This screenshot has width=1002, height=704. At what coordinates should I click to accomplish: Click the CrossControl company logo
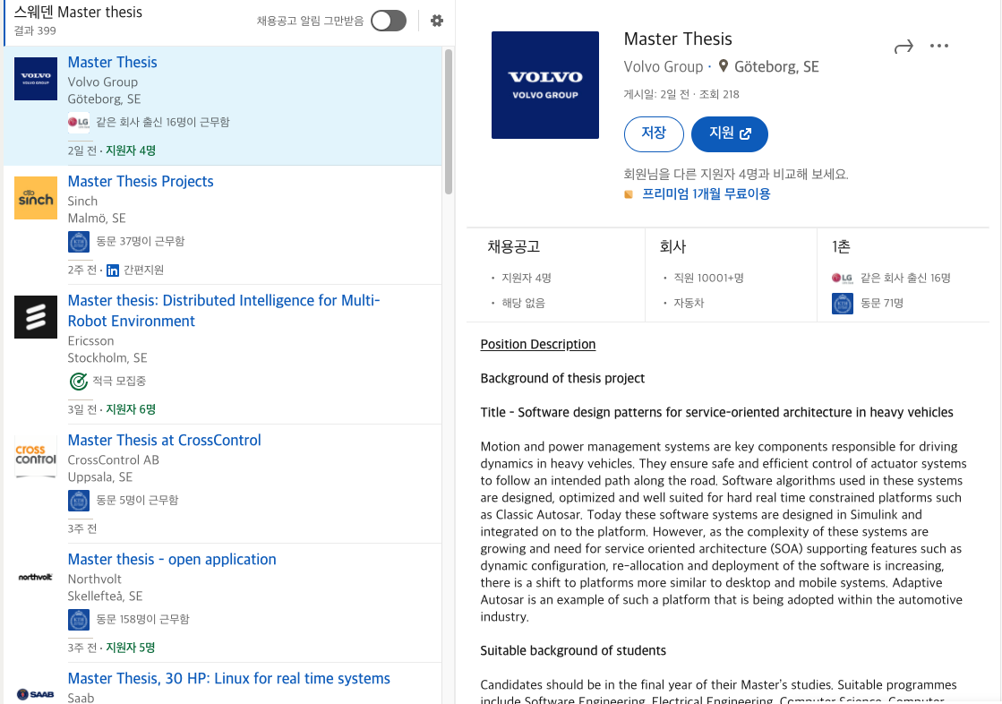(36, 457)
